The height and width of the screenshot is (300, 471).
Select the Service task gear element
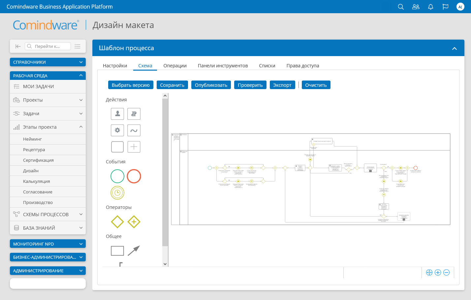pyautogui.click(x=117, y=130)
